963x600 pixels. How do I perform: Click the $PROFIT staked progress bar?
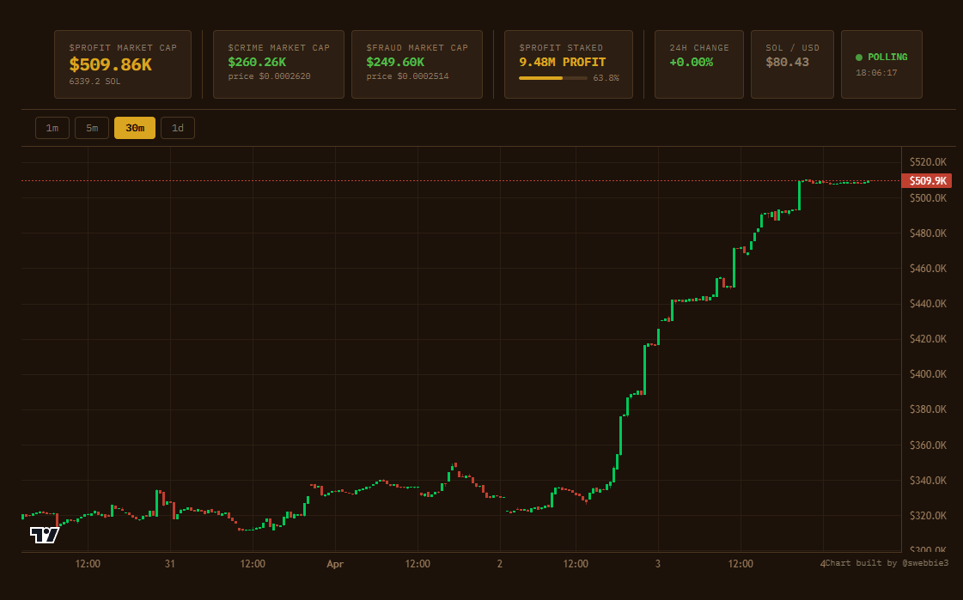(552, 78)
